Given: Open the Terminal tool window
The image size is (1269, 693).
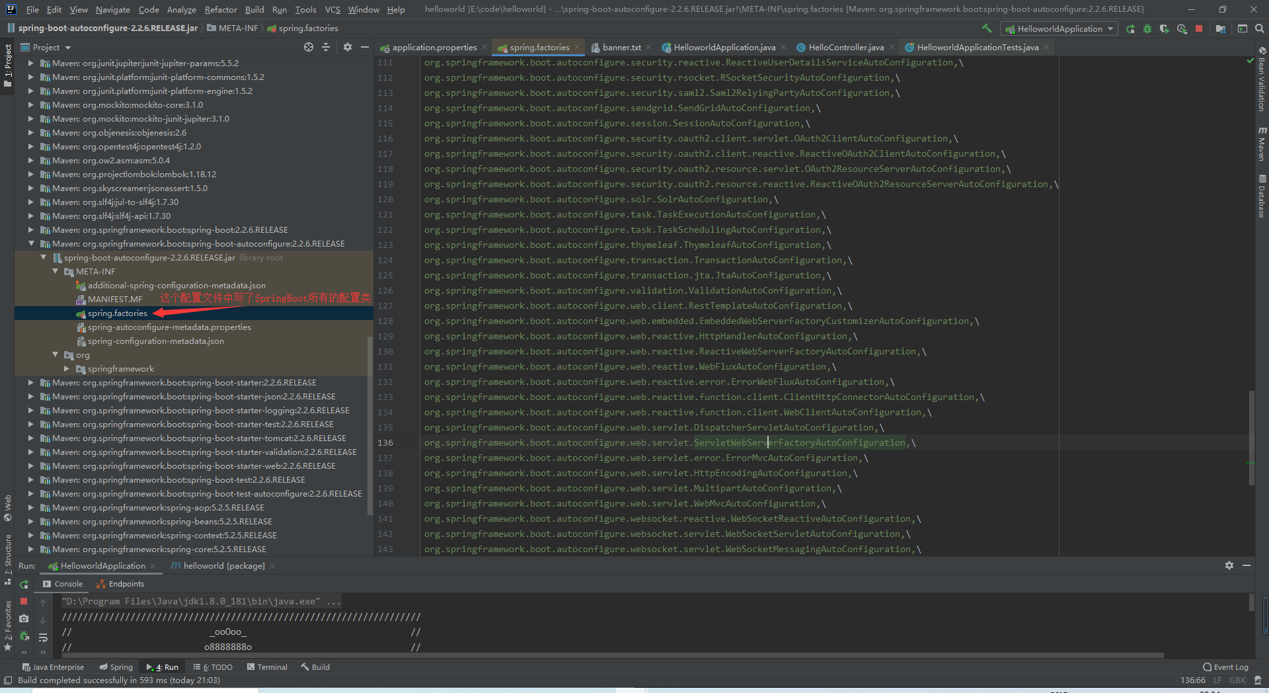Looking at the screenshot, I should tap(267, 667).
